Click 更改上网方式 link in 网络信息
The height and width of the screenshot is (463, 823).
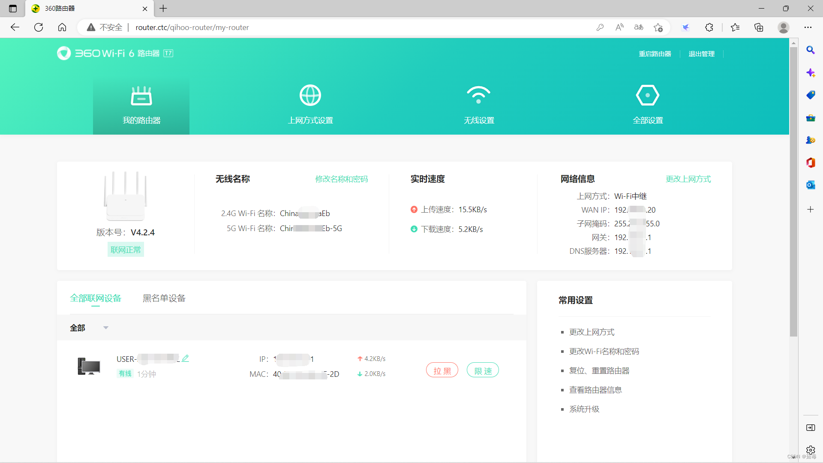pos(688,179)
